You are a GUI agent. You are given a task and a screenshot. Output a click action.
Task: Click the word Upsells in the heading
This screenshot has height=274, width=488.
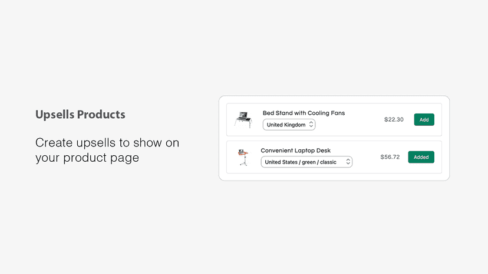pyautogui.click(x=55, y=115)
